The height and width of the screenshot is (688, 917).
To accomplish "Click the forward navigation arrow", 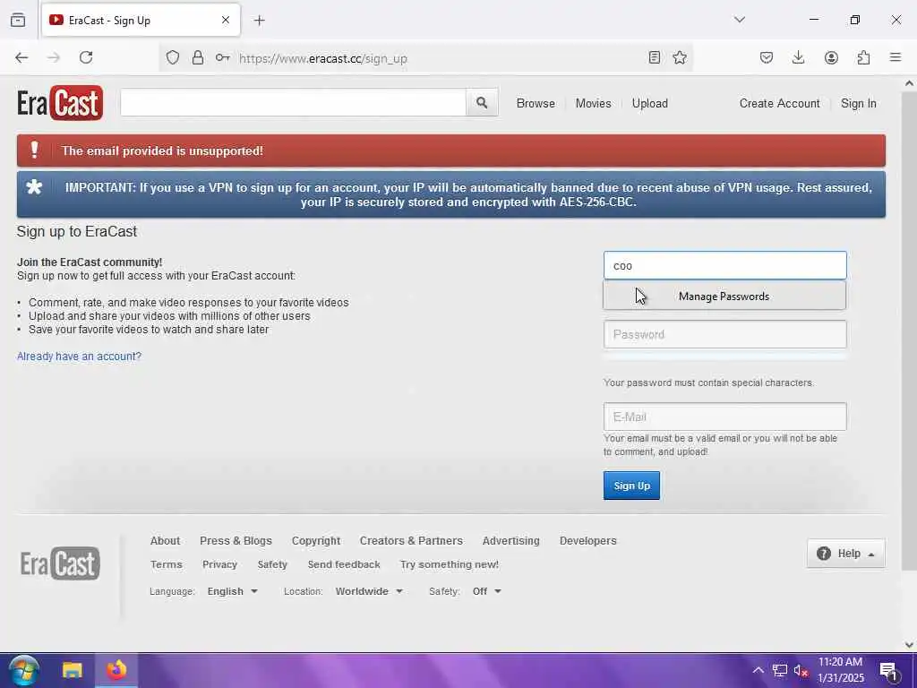I will tap(54, 57).
